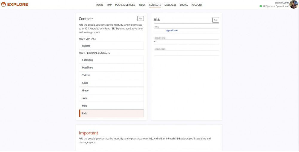The image size is (299, 152).
Task: Select the highlighted Rick contact
Action: 111,113
